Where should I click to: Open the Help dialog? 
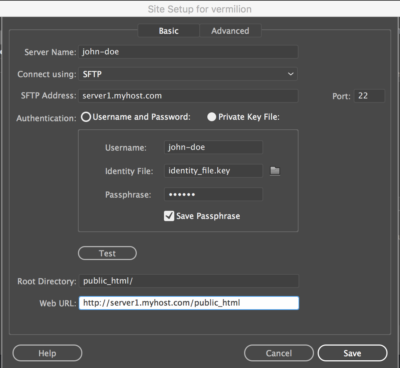pos(47,353)
